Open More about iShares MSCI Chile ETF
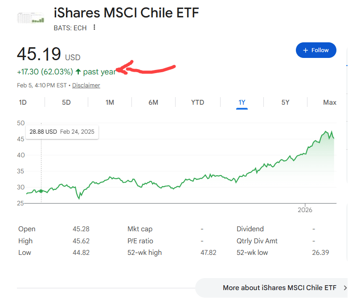Viewport: 348px width, 299px height. (279, 288)
